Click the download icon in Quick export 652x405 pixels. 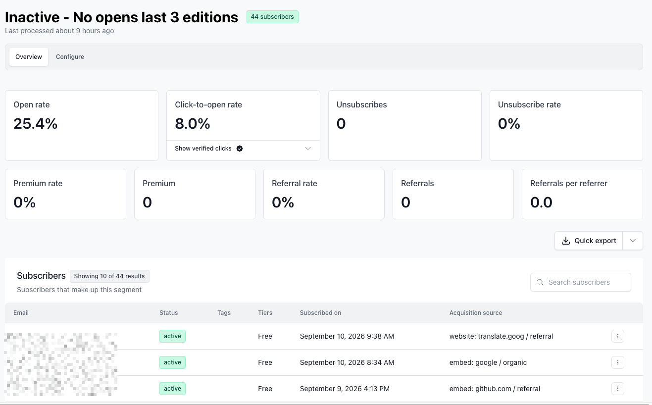coord(566,241)
